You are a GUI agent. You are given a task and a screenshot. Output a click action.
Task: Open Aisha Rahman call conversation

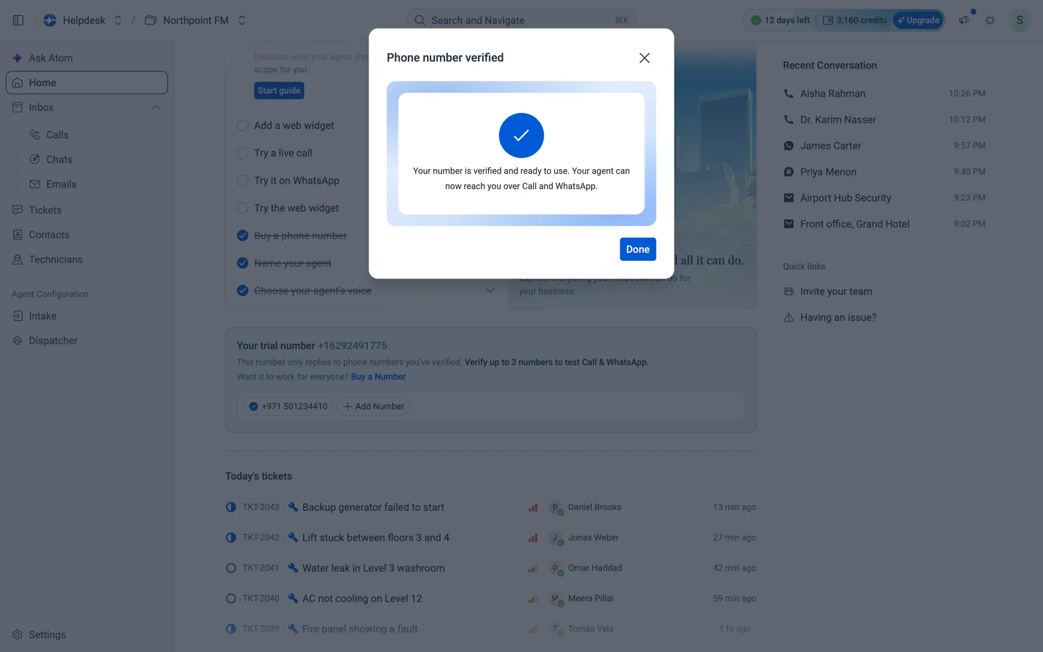(884, 93)
